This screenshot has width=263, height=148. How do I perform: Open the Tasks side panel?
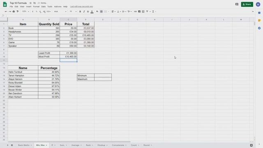(259, 28)
